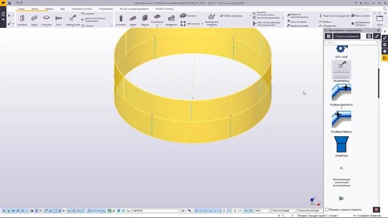Click Вырез по многоугольнику command
This screenshot has height=218, width=388.
(x=298, y=16)
